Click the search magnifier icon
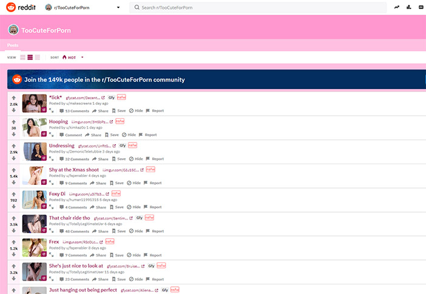Viewport: 426px width, 294px height. tap(137, 7)
